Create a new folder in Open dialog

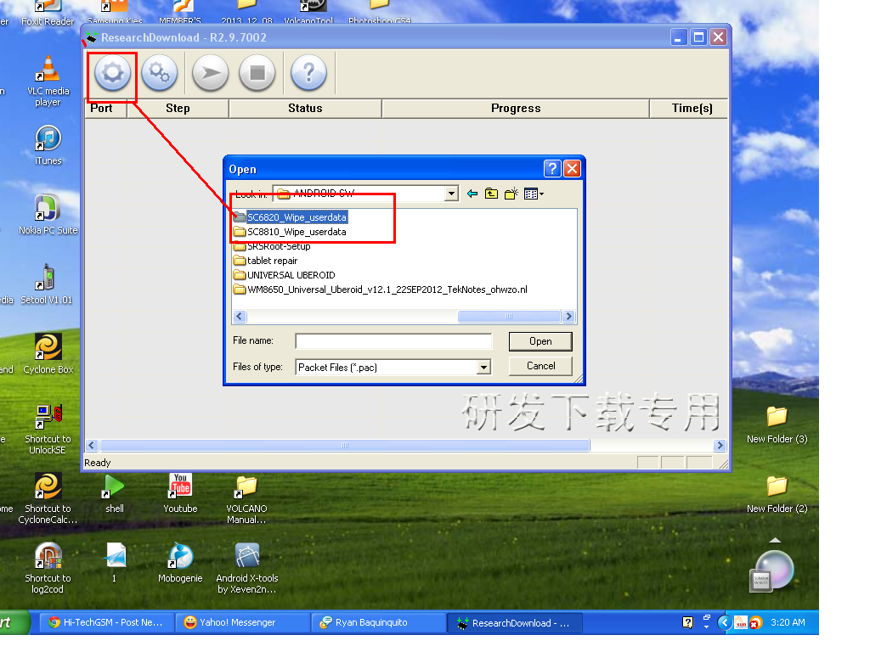[511, 194]
